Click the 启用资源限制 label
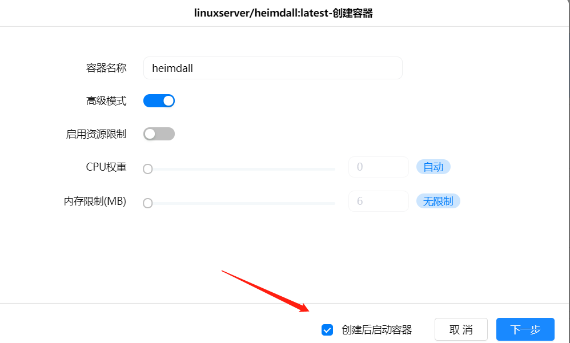The height and width of the screenshot is (343, 570). (96, 134)
